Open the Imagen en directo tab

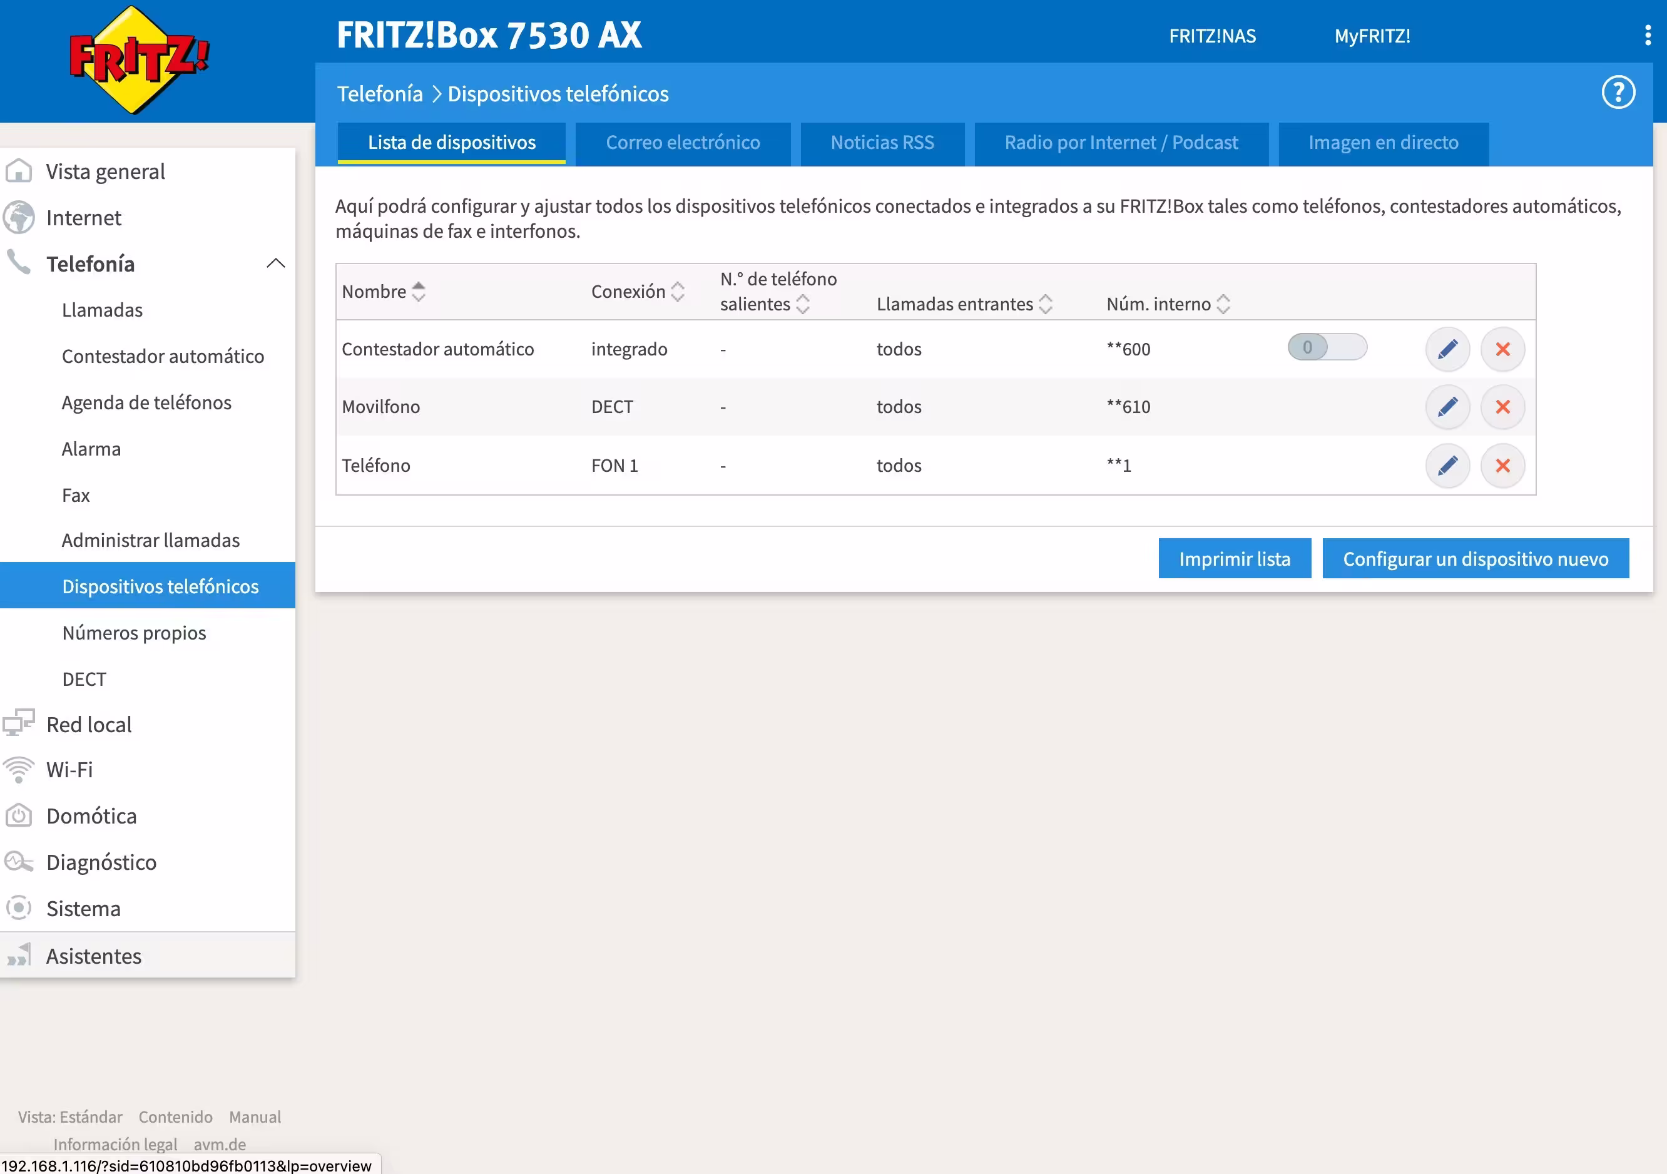[x=1383, y=143]
